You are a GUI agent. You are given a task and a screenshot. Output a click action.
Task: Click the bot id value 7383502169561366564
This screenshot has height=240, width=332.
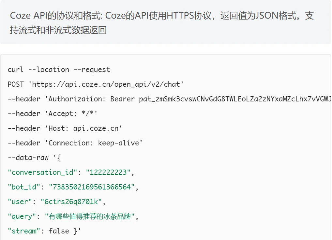tap(92, 187)
